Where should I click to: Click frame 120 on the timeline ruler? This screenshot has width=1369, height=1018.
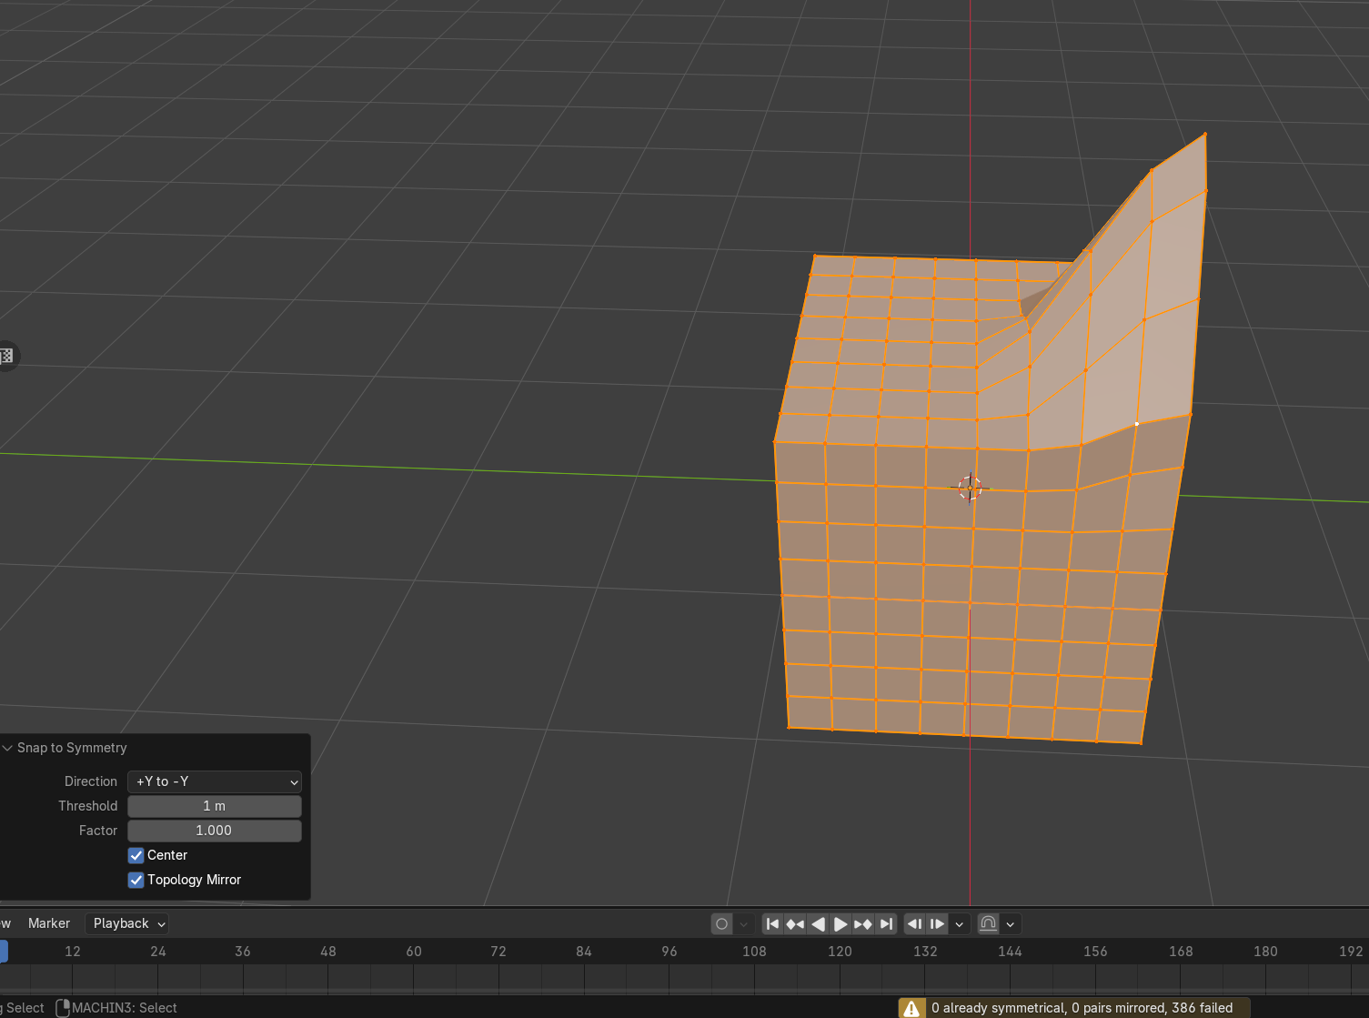point(840,952)
